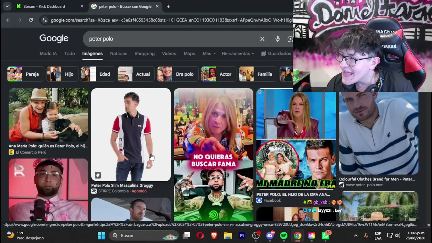Launch Opera from the taskbar

(x=200, y=235)
